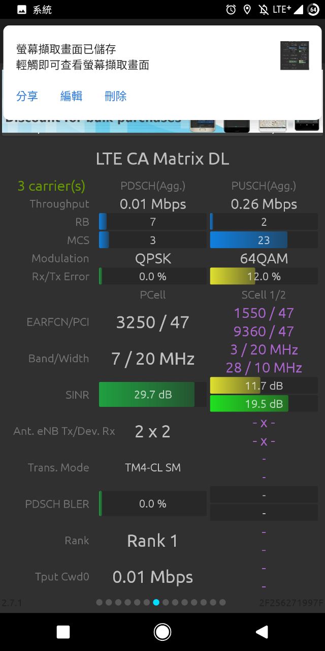Tap the screenshot thumbnail in the notification
Screen dimensions: 325x651
[x=295, y=55]
